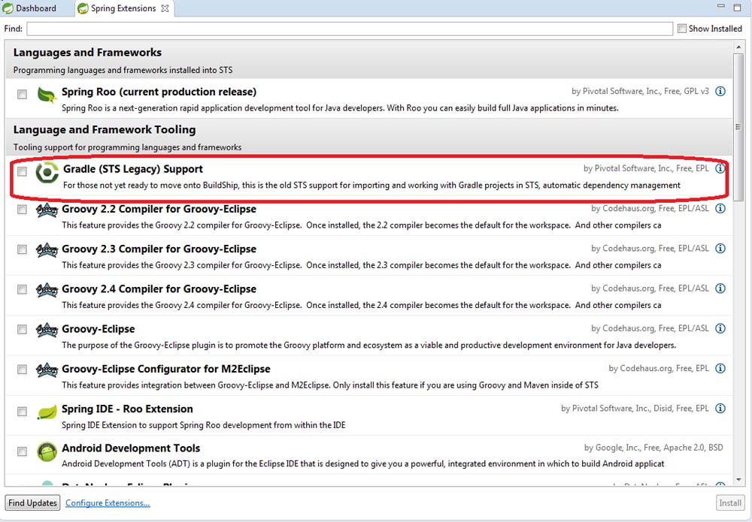
Task: Click the Gradle (STS Legacy) Support icon
Action: (x=47, y=172)
